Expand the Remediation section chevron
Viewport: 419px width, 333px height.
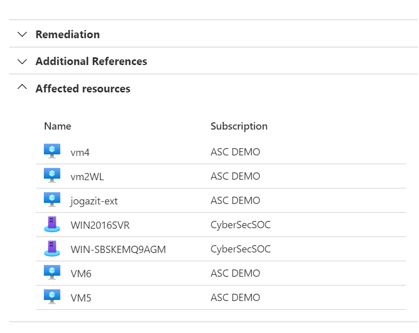pyautogui.click(x=22, y=34)
